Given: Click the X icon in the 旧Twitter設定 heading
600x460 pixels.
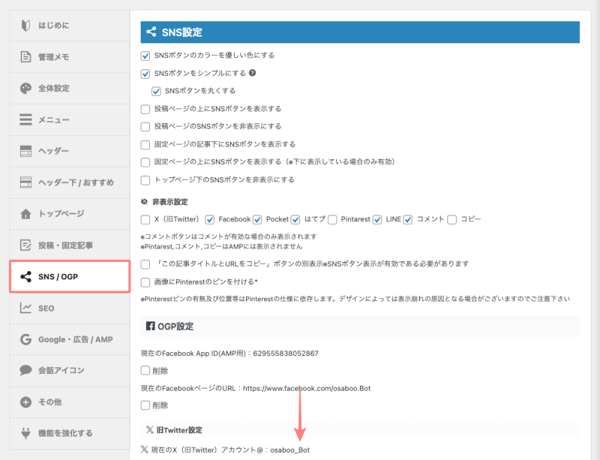Looking at the screenshot, I should tap(148, 429).
